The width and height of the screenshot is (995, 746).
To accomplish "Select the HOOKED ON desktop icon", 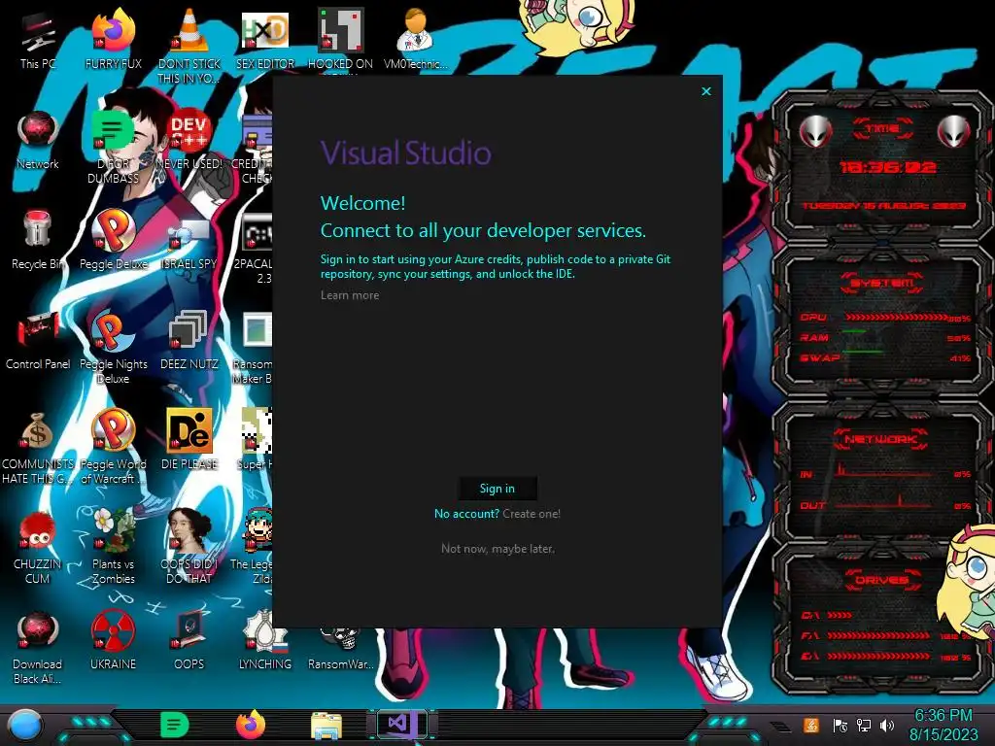I will [x=340, y=39].
